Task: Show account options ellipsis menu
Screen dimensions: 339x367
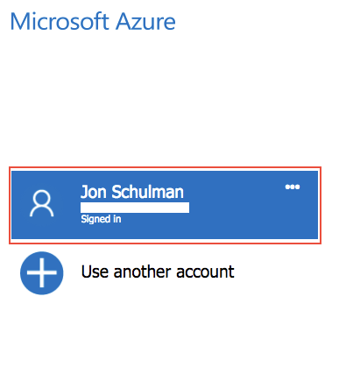Action: tap(293, 187)
